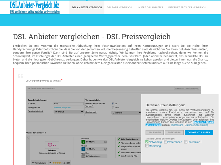This screenshot has width=221, height=165.
Task: Open the Restlaufzeit 0 Monate dropdown
Action: point(126,113)
